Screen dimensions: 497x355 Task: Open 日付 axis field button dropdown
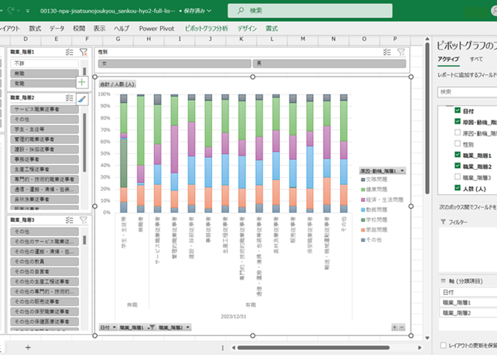(108, 328)
